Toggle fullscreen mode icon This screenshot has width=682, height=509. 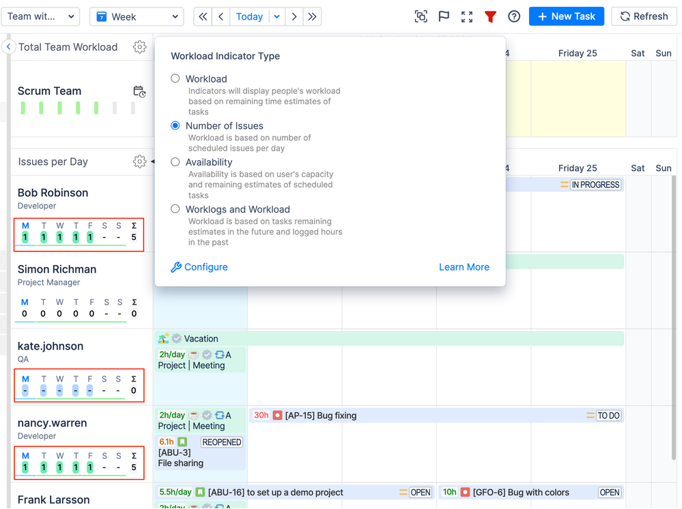coord(467,16)
